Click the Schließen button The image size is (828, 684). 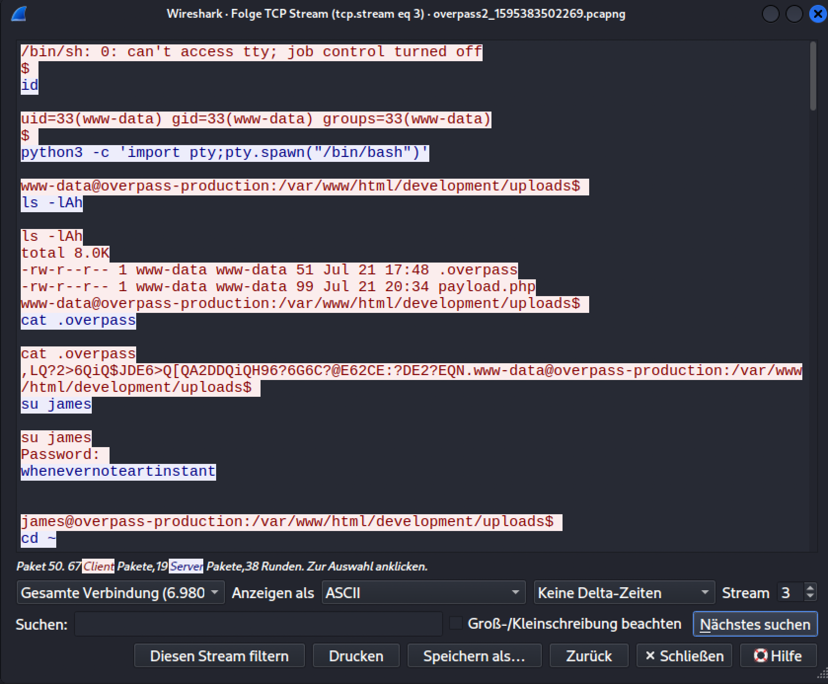(684, 655)
